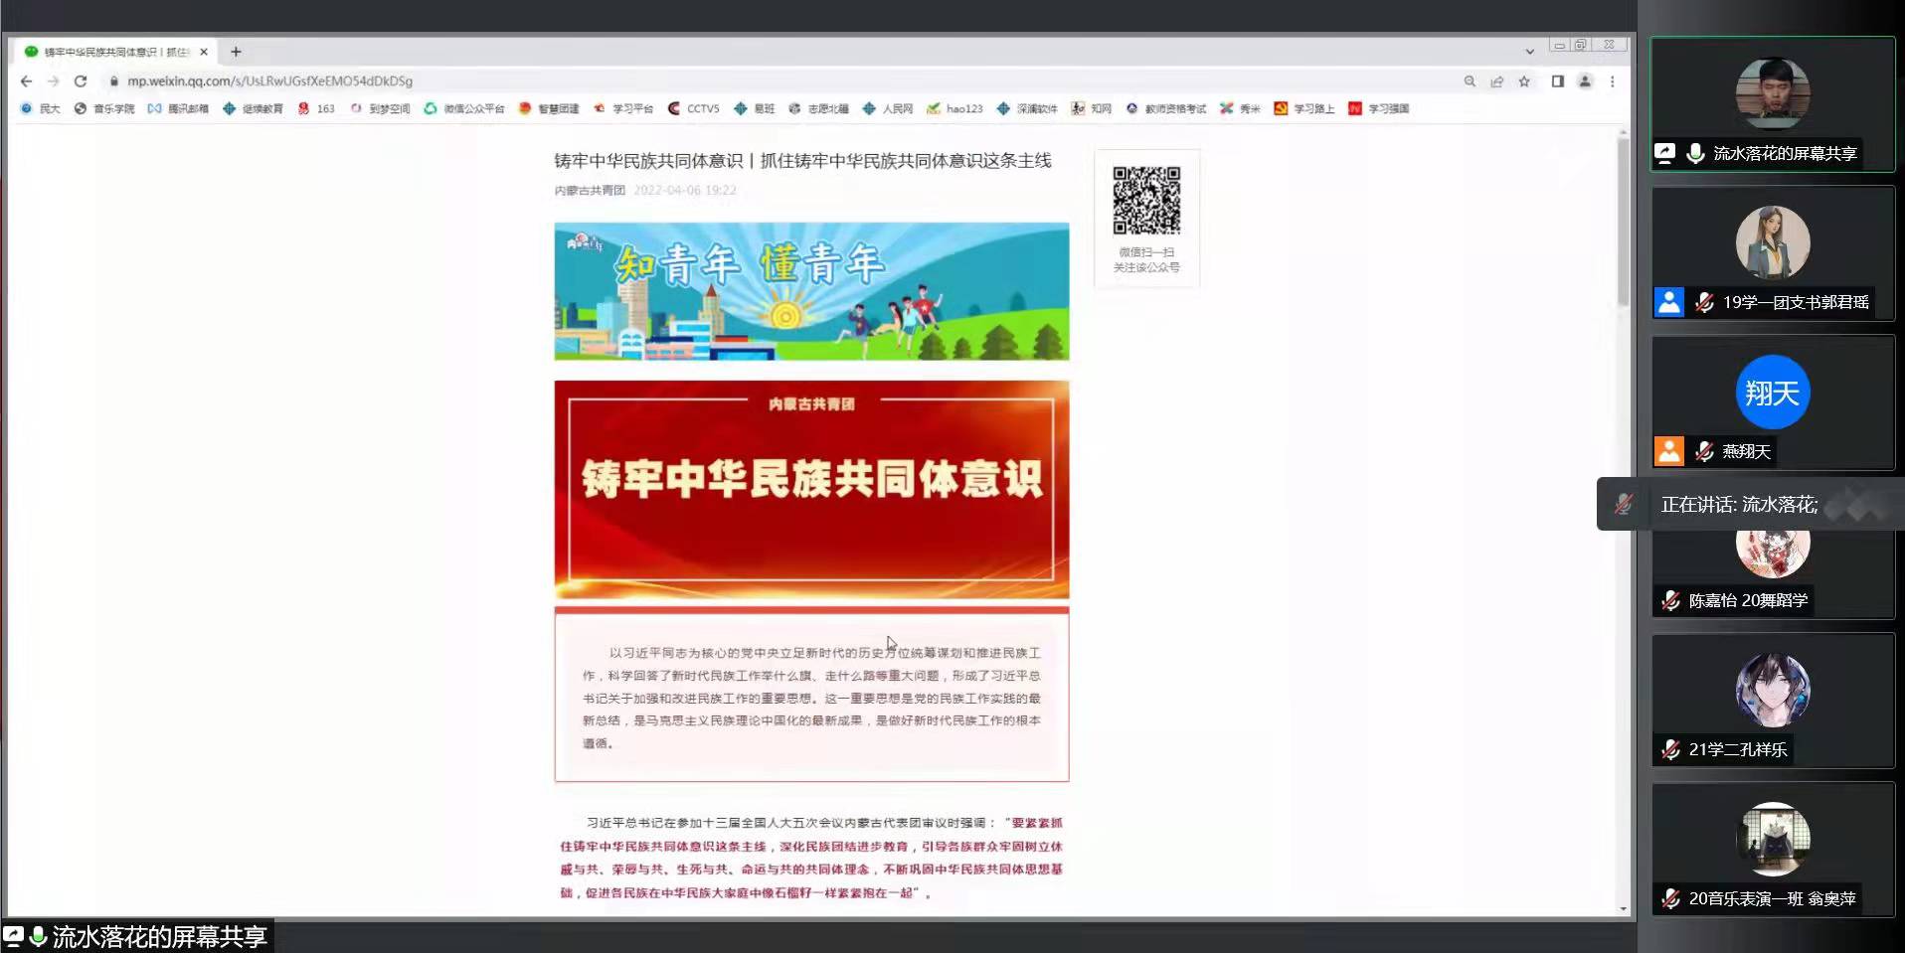The image size is (1905, 953).
Task: Expand the tab search chevron
Action: [x=1529, y=51]
